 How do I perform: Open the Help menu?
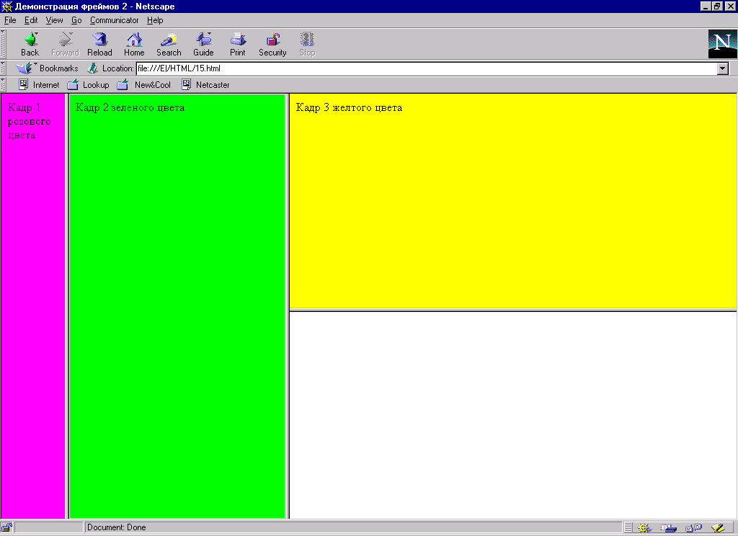155,20
